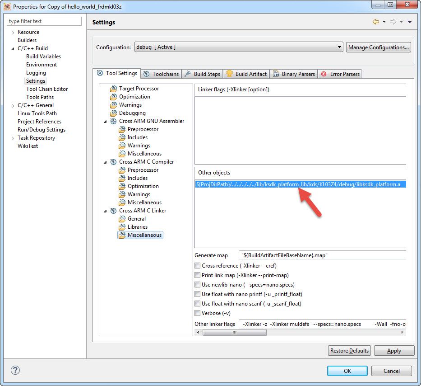The height and width of the screenshot is (386, 421).
Task: Click the Build Steps tab icon
Action: tap(188, 74)
